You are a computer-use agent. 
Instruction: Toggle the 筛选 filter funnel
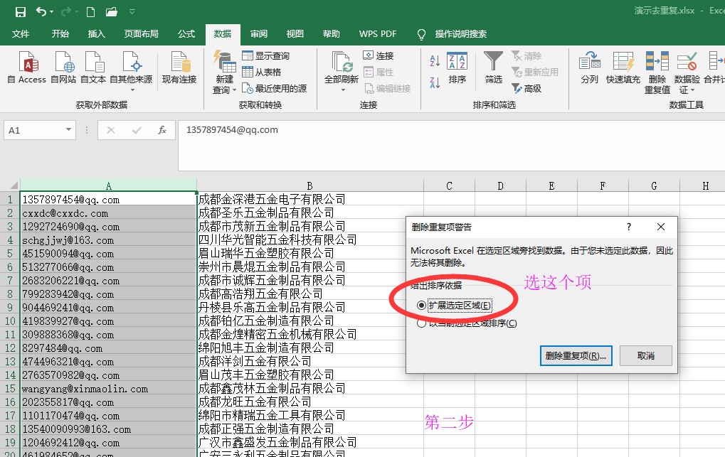493,68
